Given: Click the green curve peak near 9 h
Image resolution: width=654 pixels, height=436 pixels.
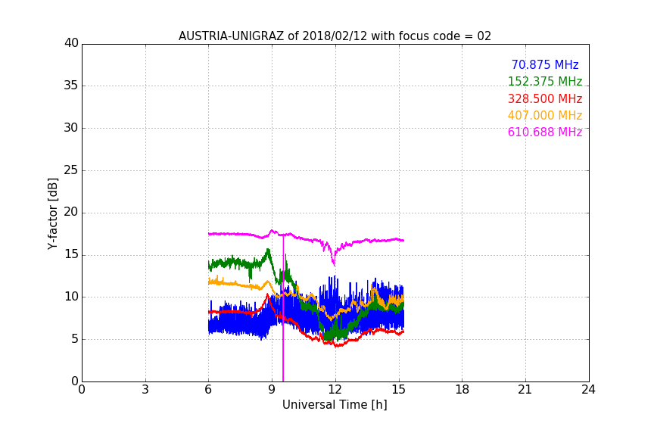Looking at the screenshot, I should [x=268, y=251].
